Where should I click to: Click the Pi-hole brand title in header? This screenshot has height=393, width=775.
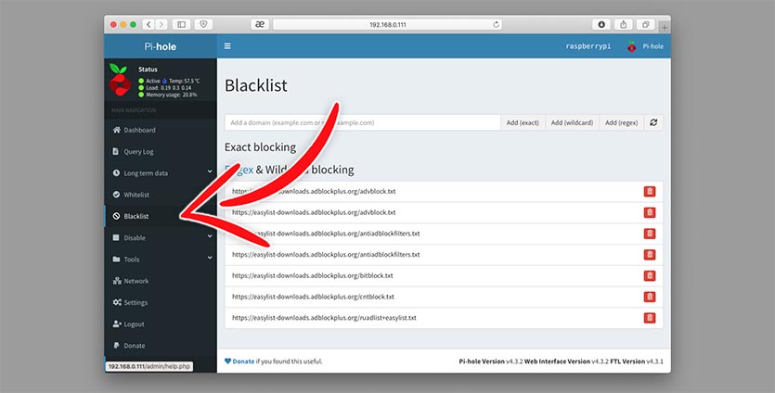click(161, 46)
